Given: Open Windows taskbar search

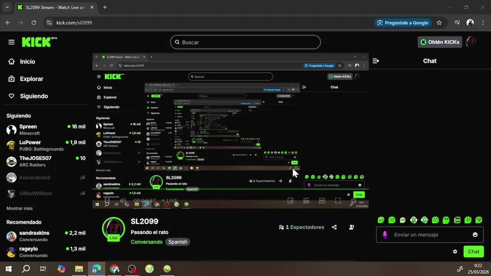Looking at the screenshot, I should (x=26, y=269).
